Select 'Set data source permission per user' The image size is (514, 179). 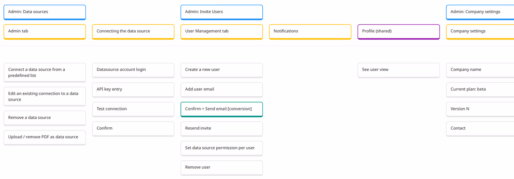point(222,148)
